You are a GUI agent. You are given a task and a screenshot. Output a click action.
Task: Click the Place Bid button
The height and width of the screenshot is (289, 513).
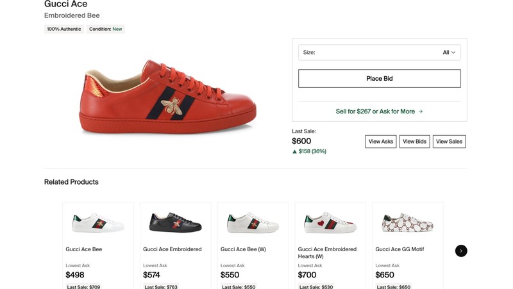380,78
